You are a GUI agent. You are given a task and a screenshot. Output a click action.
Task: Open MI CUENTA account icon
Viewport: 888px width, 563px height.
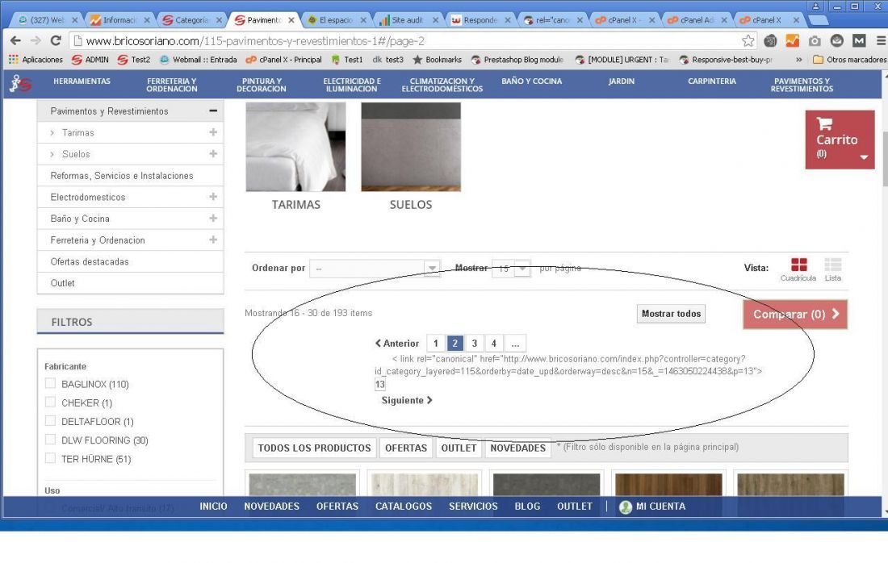click(x=625, y=507)
